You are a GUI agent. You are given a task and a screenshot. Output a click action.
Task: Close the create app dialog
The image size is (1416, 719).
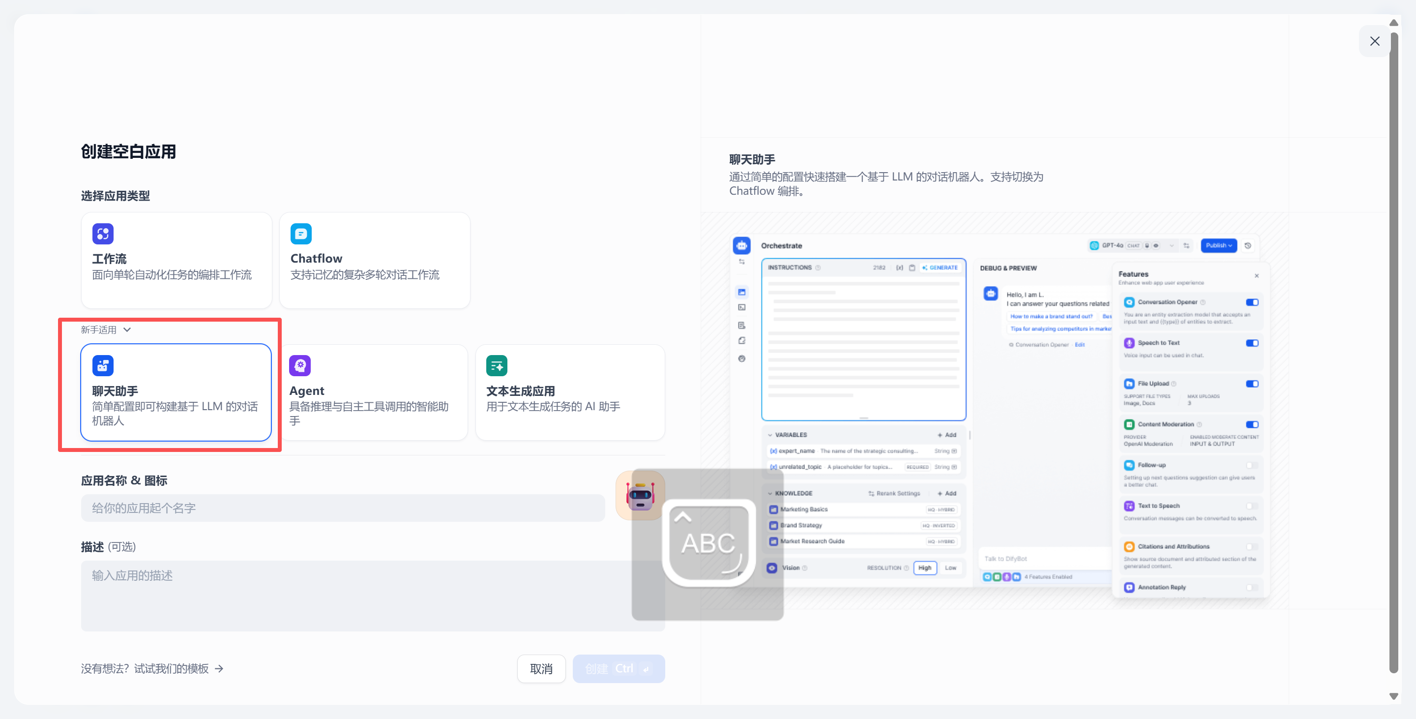[x=1374, y=41]
